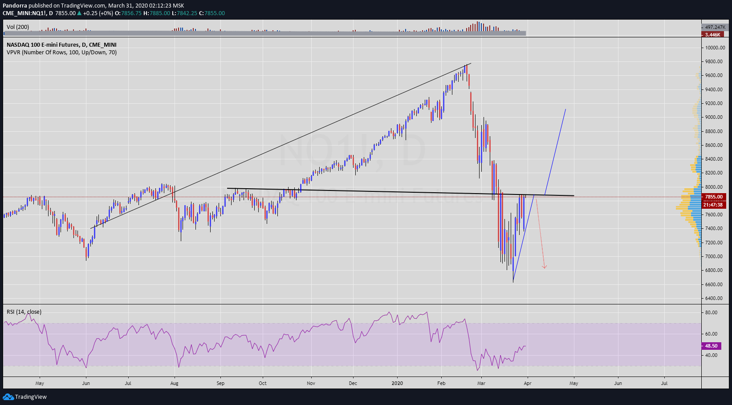Click the Apr label on time axis
The height and width of the screenshot is (405, 732).
point(528,383)
